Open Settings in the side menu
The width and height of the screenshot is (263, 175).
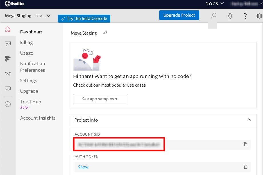[x=29, y=81]
